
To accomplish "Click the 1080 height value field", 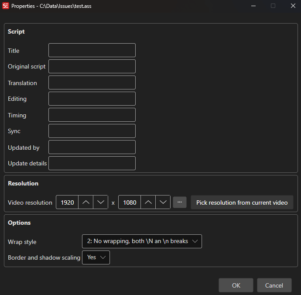I will (130, 202).
